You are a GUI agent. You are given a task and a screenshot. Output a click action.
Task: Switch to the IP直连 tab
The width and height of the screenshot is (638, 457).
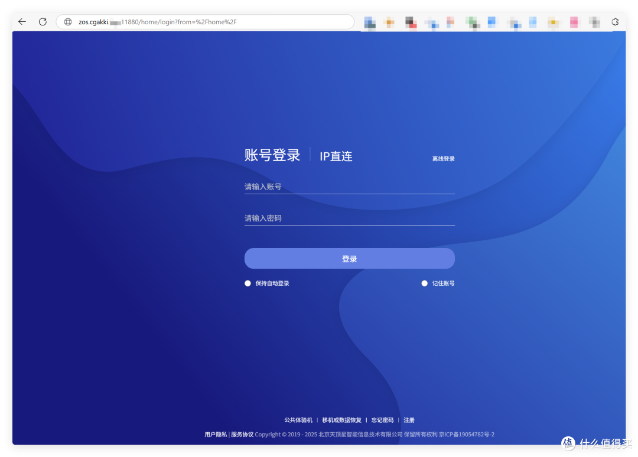pos(336,156)
